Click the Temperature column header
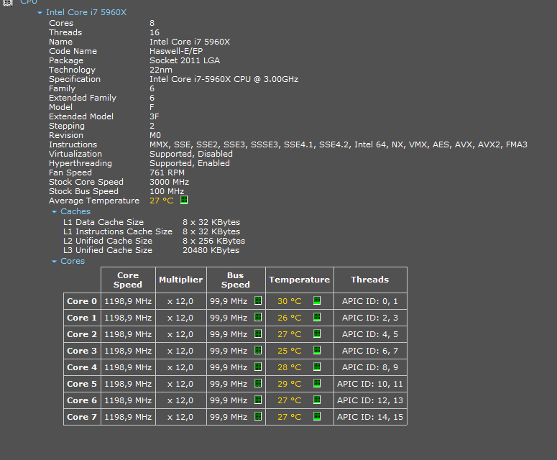This screenshot has width=557, height=460. [x=300, y=280]
